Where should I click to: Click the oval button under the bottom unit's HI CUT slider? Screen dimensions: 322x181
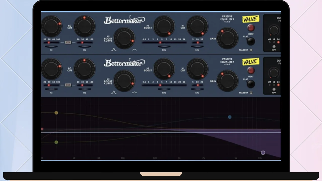point(197,89)
